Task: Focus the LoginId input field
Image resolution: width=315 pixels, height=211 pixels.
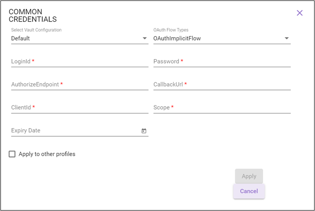Action: 79,62
